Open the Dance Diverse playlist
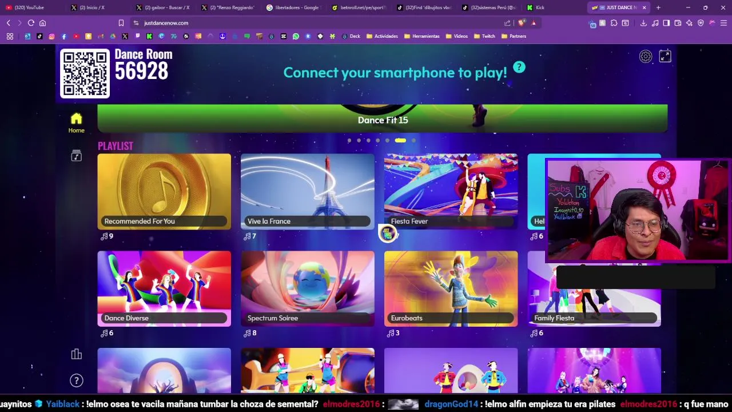This screenshot has width=732, height=412. pyautogui.click(x=164, y=288)
